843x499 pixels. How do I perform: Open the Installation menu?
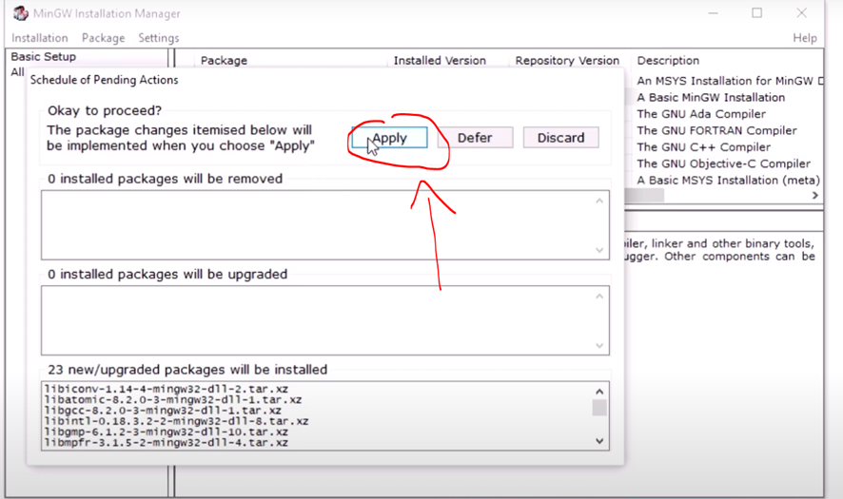point(39,38)
